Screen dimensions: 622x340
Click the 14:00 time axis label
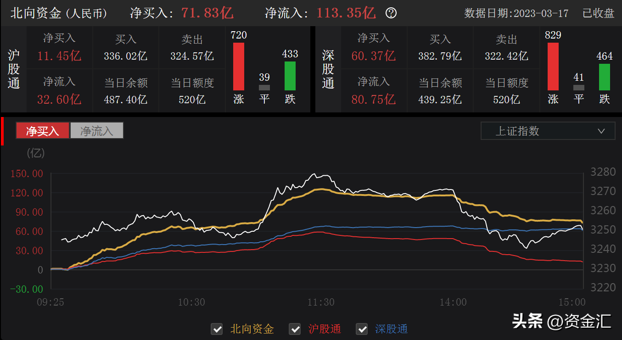[453, 302]
